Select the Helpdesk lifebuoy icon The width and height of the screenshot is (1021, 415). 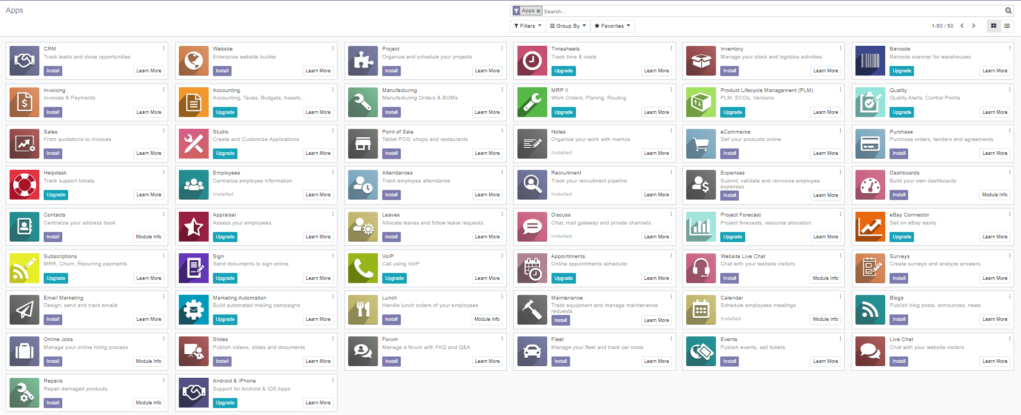coord(24,185)
